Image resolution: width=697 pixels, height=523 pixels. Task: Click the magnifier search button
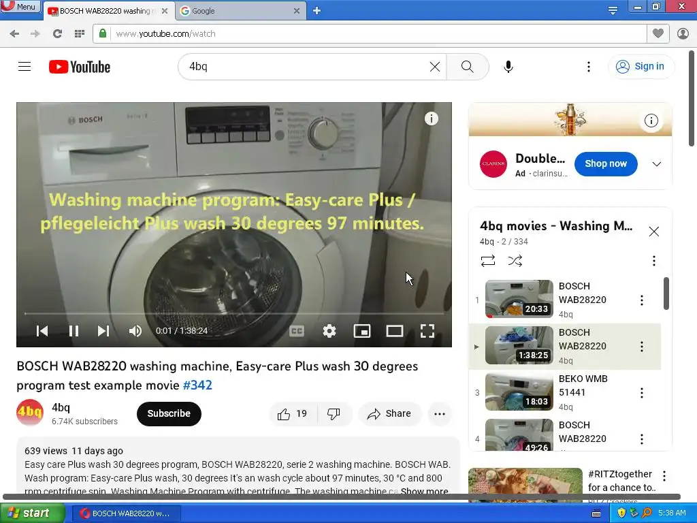click(467, 67)
